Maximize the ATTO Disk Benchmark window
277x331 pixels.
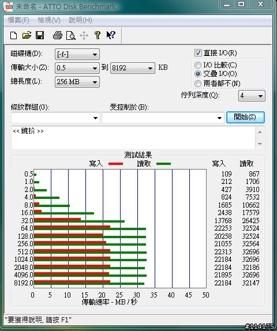pos(241,5)
